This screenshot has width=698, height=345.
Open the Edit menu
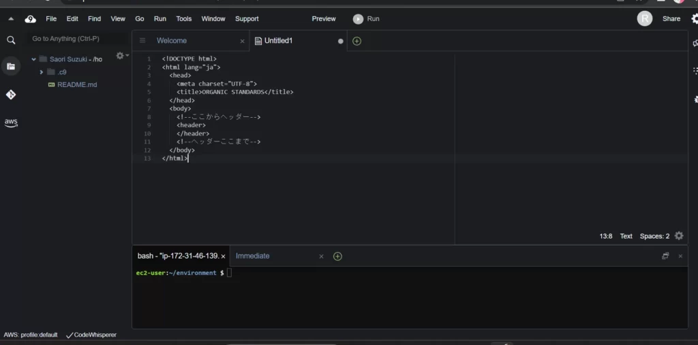72,18
